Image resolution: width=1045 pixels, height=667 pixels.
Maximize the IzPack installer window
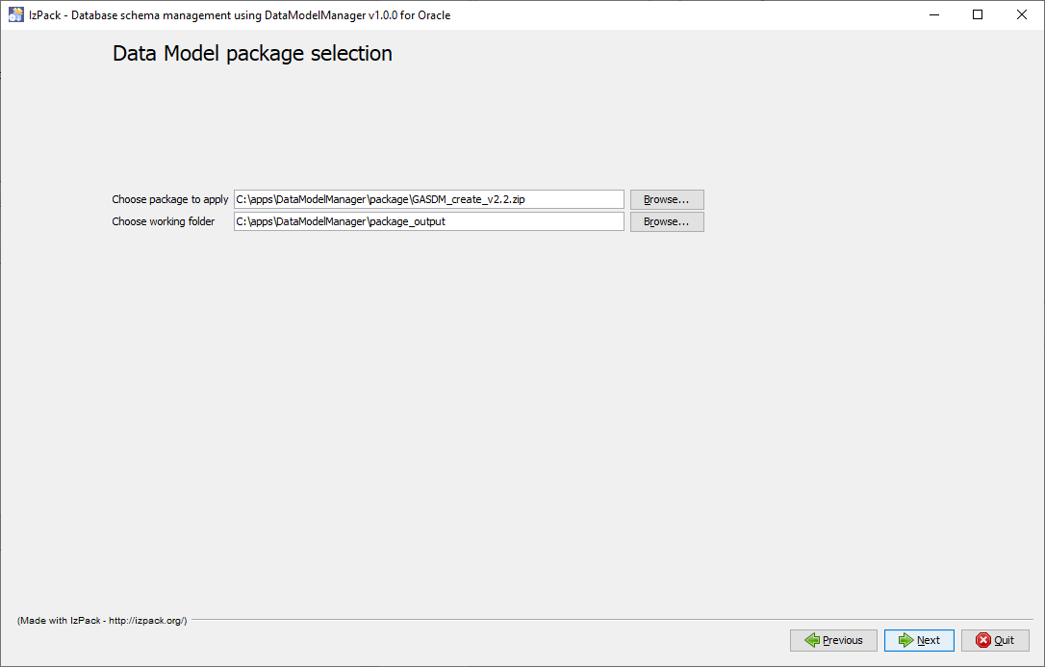tap(978, 14)
